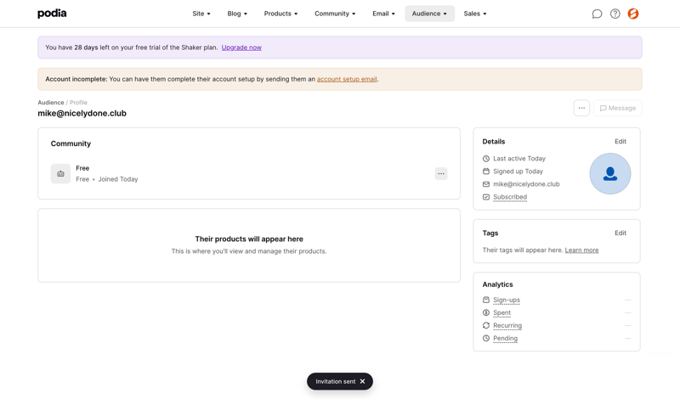This screenshot has height=399, width=680.
Task: Click the Free community plan icon
Action: click(x=60, y=174)
